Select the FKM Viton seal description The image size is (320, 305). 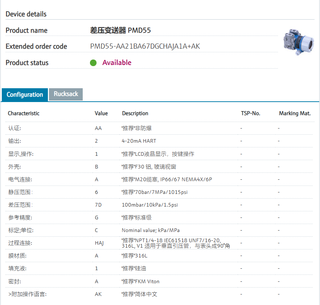pyautogui.click(x=140, y=281)
